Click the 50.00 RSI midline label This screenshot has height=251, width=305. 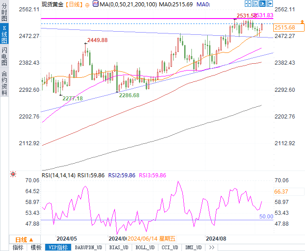click(266, 216)
